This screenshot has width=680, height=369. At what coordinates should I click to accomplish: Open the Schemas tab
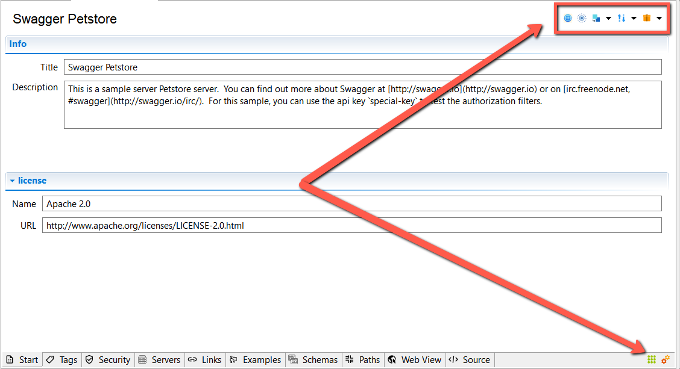[313, 360]
